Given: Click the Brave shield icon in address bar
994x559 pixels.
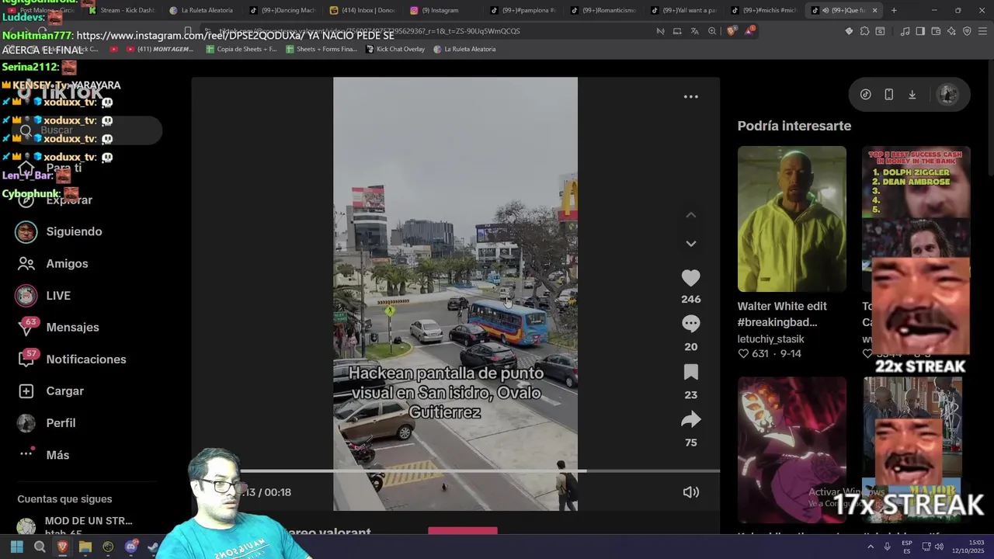Looking at the screenshot, I should tap(731, 31).
